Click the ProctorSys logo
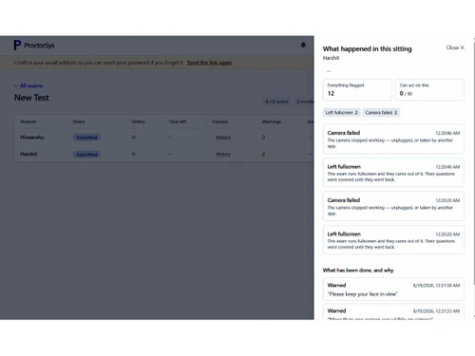Viewport: 475px width, 356px height. point(34,46)
